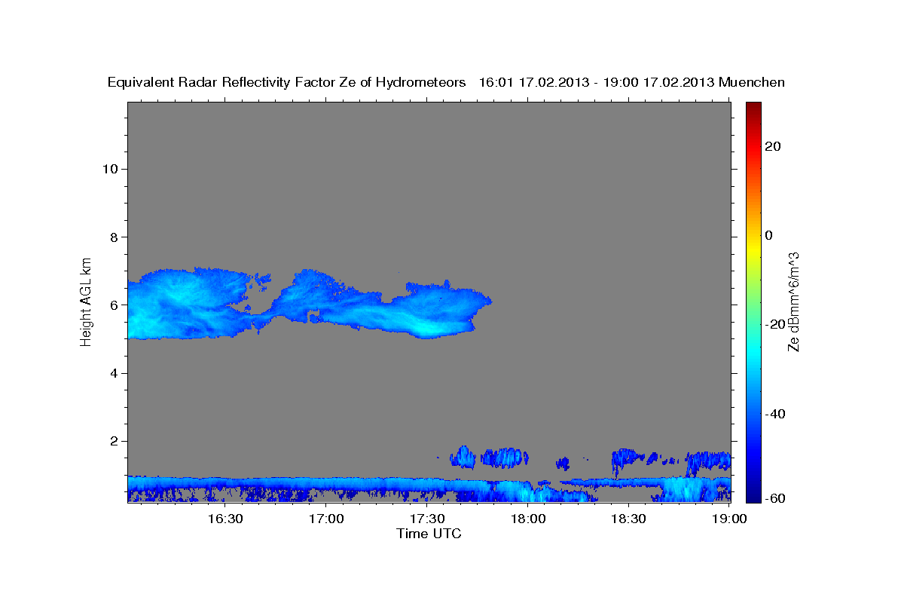The height and width of the screenshot is (603, 904).
Task: Click the 19:00 time tick label
Action: pyautogui.click(x=729, y=519)
